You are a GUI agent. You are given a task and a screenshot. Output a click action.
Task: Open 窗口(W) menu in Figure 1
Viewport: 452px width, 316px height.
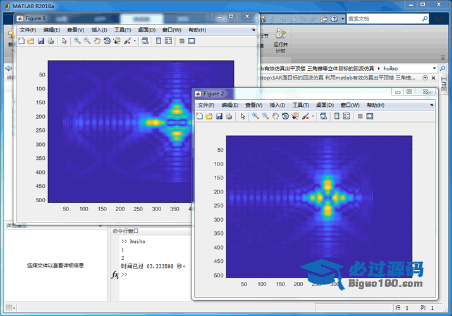click(x=171, y=30)
